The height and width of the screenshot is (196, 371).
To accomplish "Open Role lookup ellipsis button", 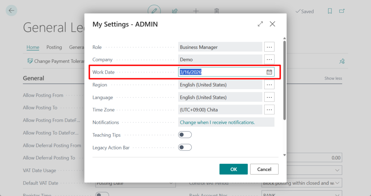I will click(269, 47).
